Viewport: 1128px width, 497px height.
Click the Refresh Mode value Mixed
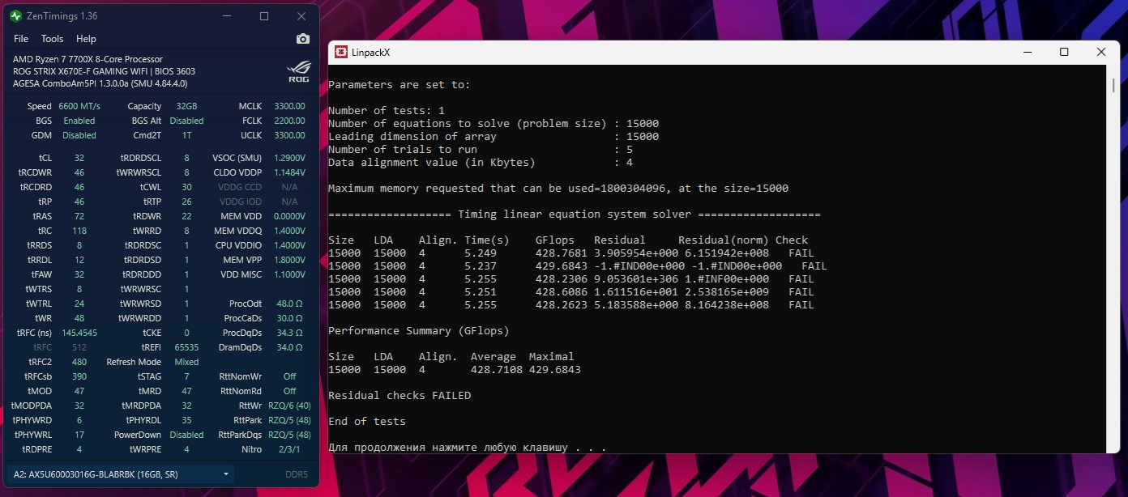click(x=186, y=362)
